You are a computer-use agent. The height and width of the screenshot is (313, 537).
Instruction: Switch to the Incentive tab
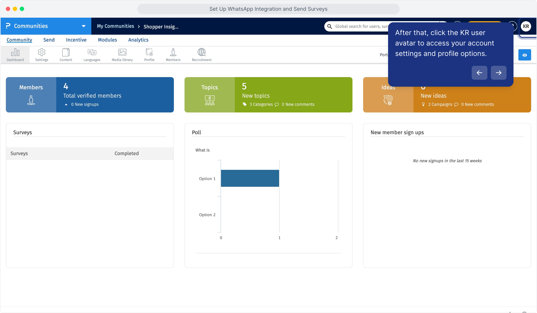pos(76,40)
